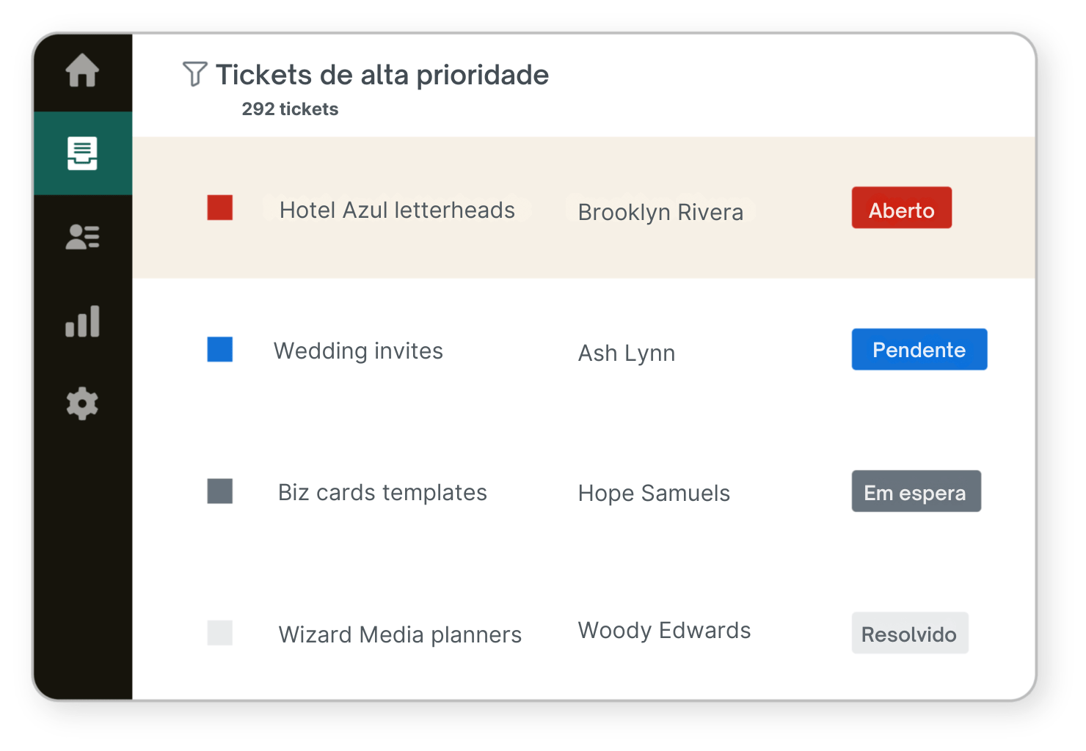This screenshot has width=1086, height=751.
Task: Click the light priority square for Wizard Media planners
Action: click(x=220, y=632)
